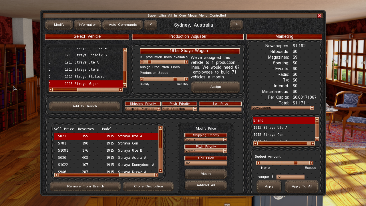Click the Production Speed slider handle
Viewport: 366px width, 206px height.
tap(175, 79)
